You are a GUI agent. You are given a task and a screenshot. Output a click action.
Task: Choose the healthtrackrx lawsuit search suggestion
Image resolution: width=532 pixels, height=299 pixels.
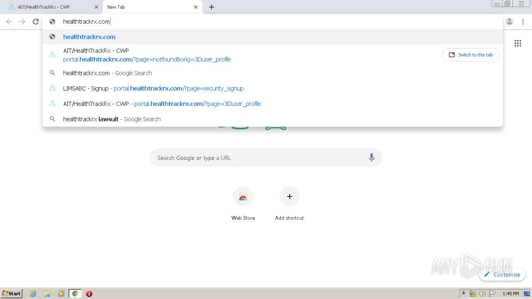click(x=273, y=119)
